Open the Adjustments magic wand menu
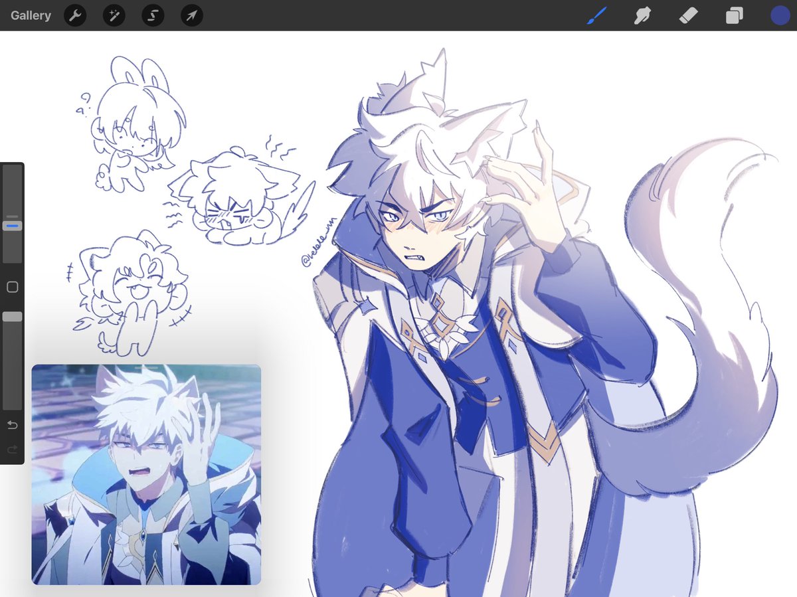Image resolution: width=797 pixels, height=597 pixels. pos(114,15)
